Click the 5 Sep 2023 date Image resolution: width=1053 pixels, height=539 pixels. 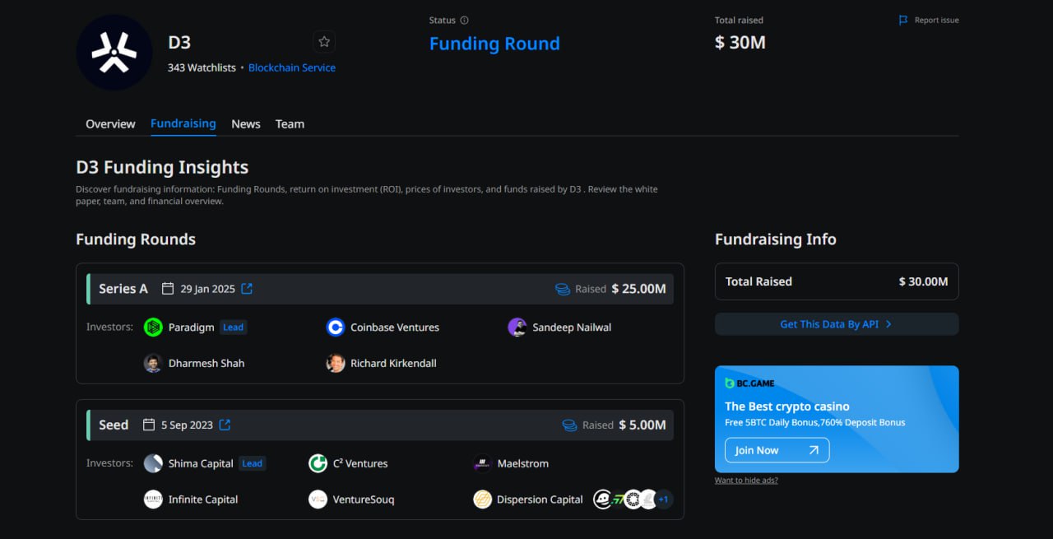[187, 425]
